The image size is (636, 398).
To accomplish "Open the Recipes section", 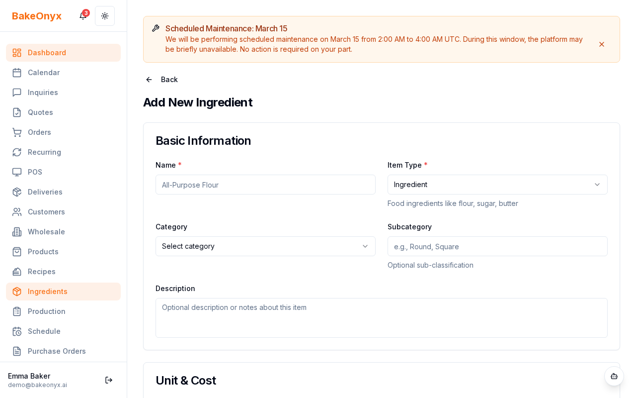I will [41, 272].
